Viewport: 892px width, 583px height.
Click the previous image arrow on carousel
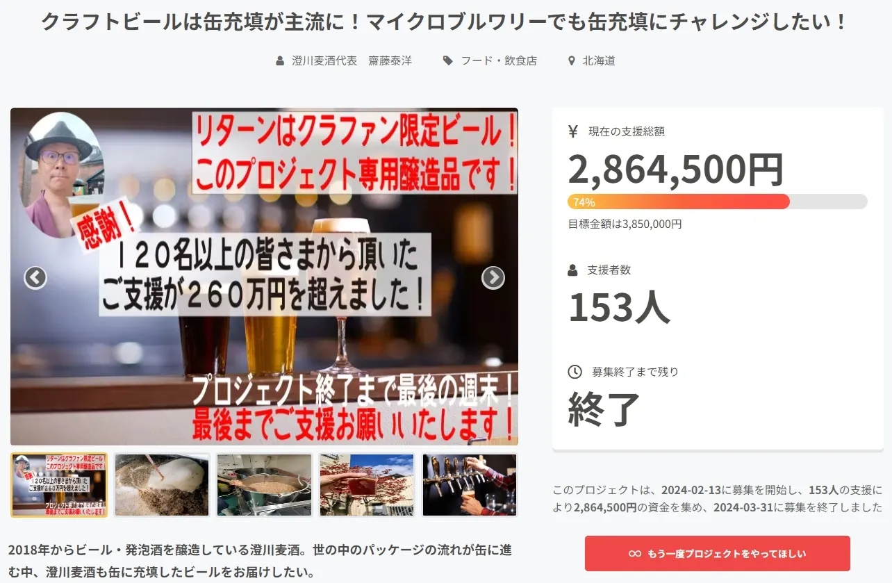[x=35, y=277]
